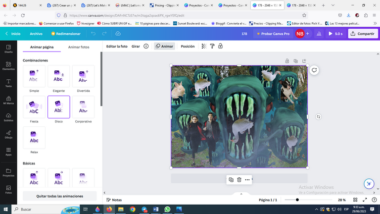Viewport: 380px width, 214px height.
Task: Open the Diseño sidebar panel
Action: [x=8, y=49]
